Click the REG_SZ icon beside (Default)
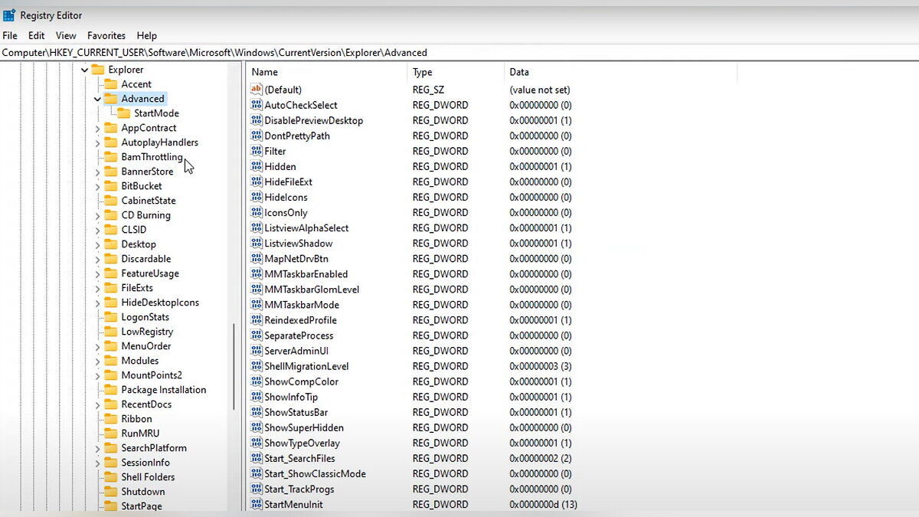 (257, 90)
